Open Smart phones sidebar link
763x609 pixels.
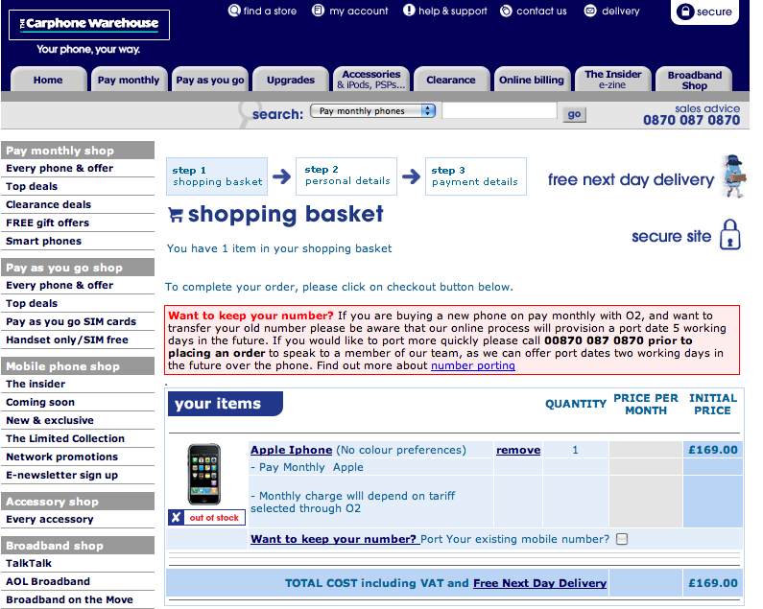44,241
